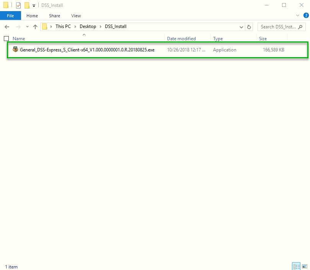
Task: Click Desktop in the breadcrumb
Action: (88, 26)
